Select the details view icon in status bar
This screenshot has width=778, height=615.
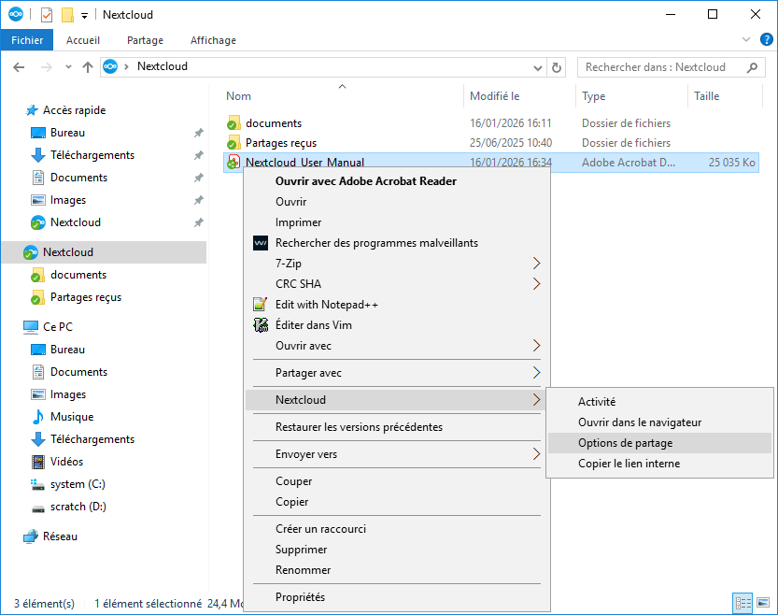click(743, 604)
